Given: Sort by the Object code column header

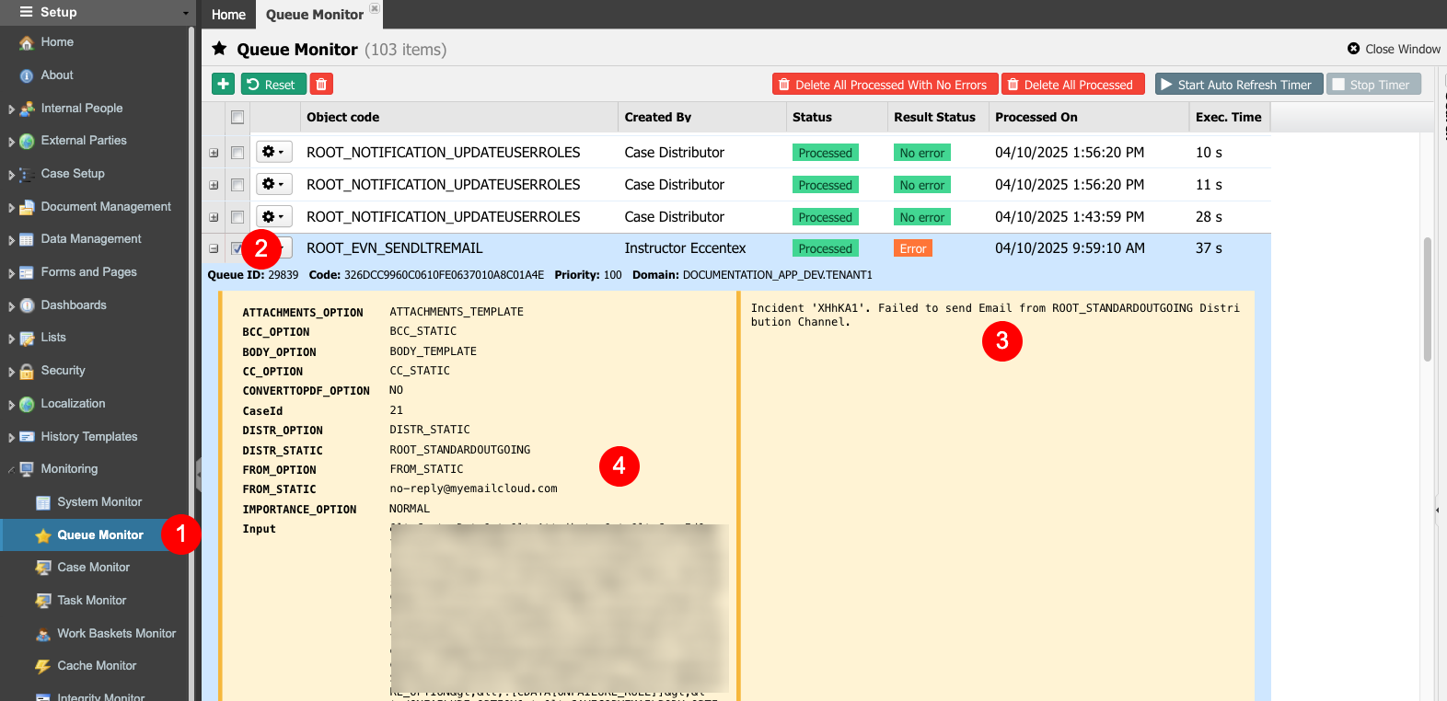Looking at the screenshot, I should pyautogui.click(x=458, y=117).
